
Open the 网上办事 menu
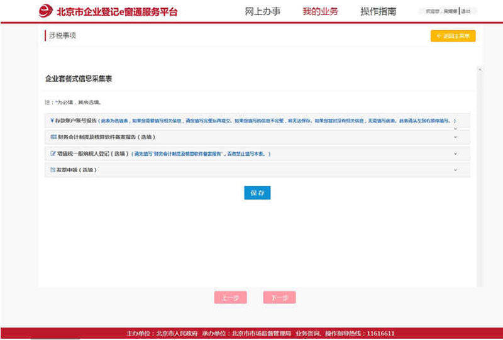pos(262,11)
